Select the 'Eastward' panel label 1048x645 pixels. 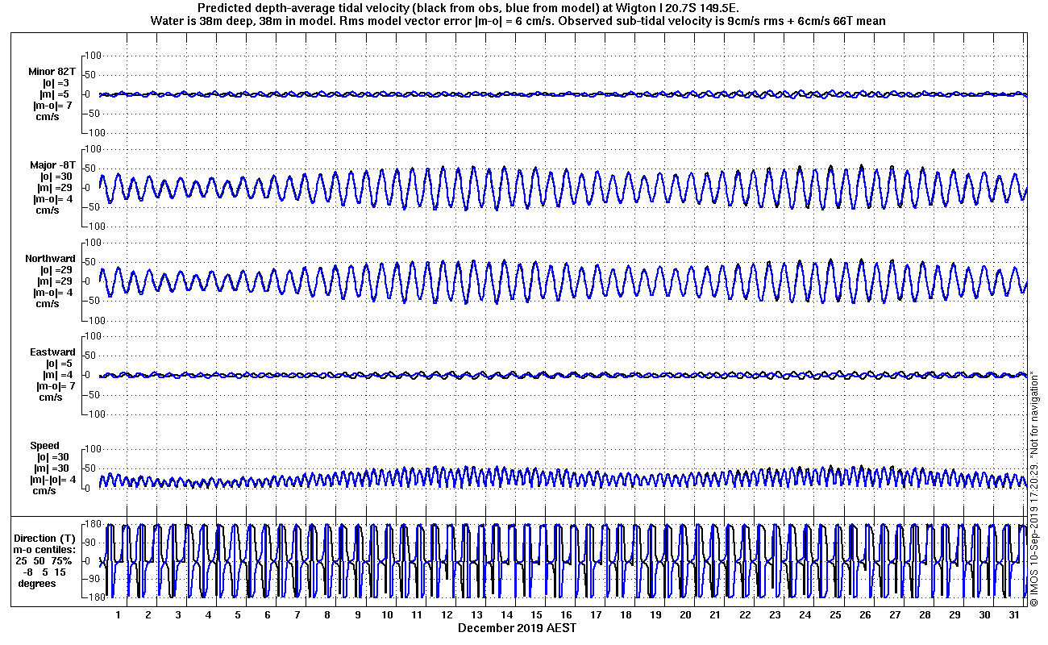tap(52, 352)
